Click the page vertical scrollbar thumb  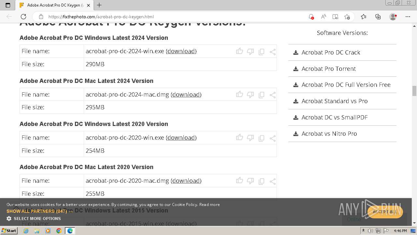coord(414,91)
